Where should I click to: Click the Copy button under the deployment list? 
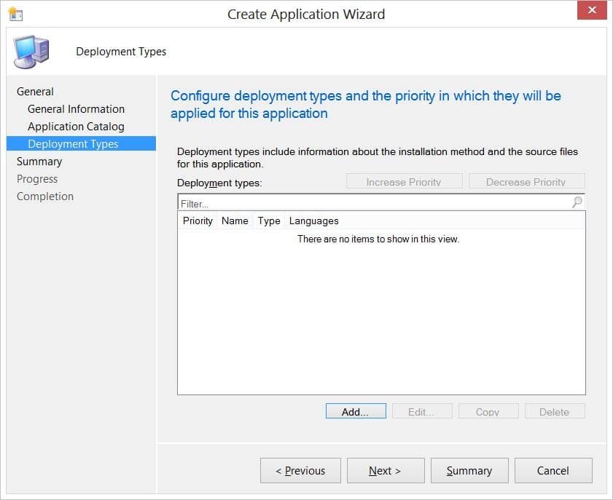(x=488, y=410)
